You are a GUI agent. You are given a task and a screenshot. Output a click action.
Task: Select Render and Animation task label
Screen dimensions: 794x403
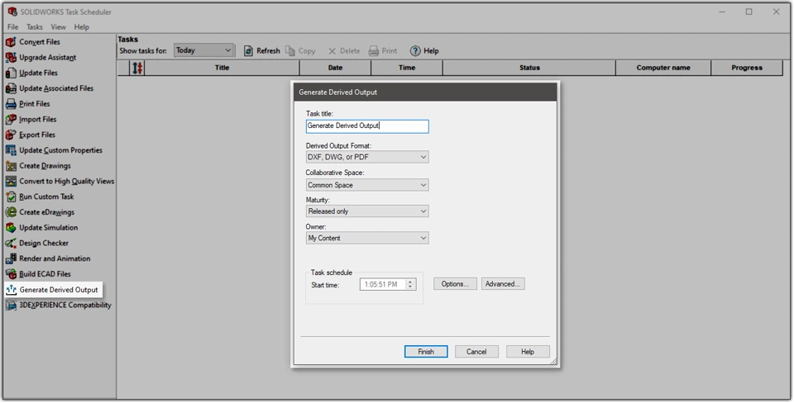55,258
